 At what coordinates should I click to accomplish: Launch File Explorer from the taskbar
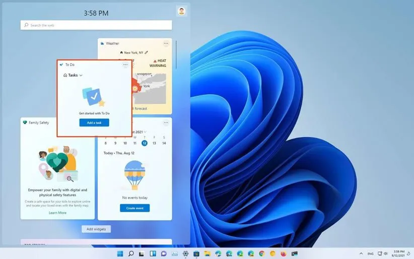[x=206, y=253]
